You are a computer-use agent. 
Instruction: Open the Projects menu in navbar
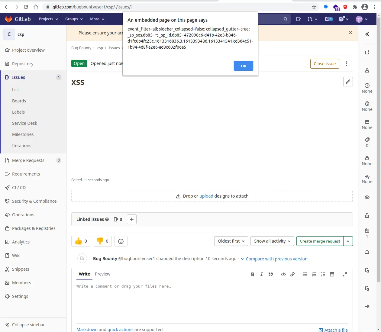point(48,19)
